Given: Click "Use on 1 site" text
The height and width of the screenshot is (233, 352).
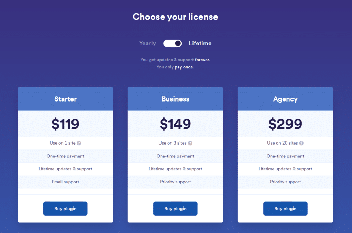Looking at the screenshot, I should point(63,143).
